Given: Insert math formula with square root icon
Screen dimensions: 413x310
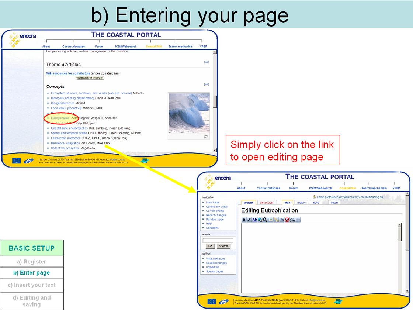Looking at the screenshot, I should (x=281, y=220).
